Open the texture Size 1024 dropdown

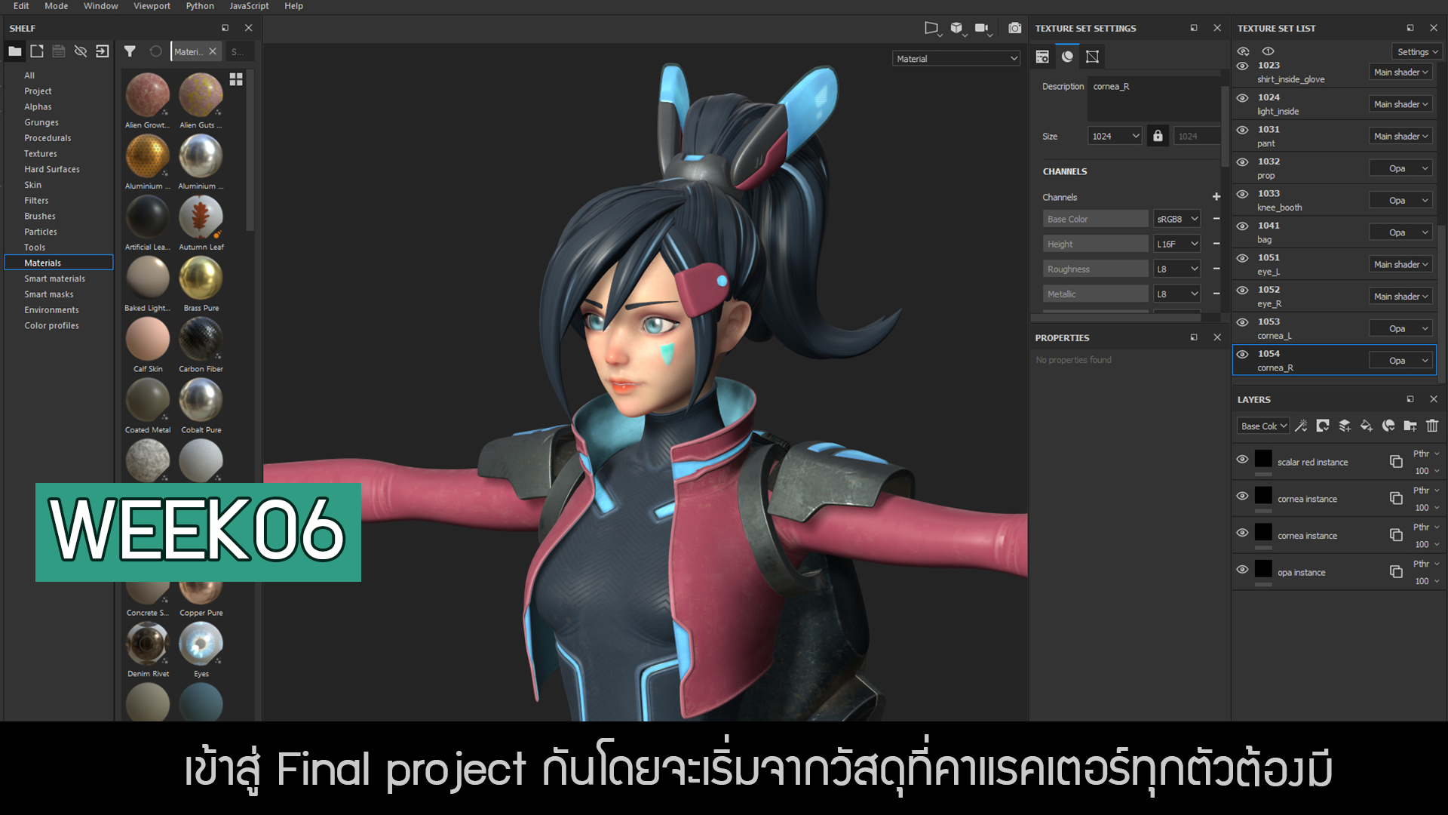pos(1115,136)
